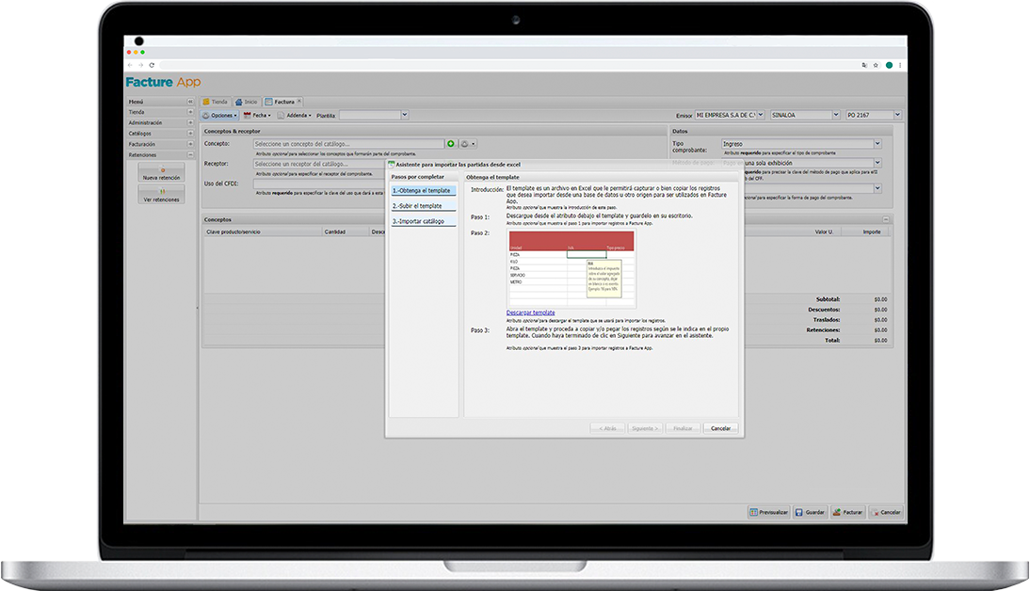Screen dimensions: 1030x591
Task: Click the browser reload icon
Action: pos(152,65)
